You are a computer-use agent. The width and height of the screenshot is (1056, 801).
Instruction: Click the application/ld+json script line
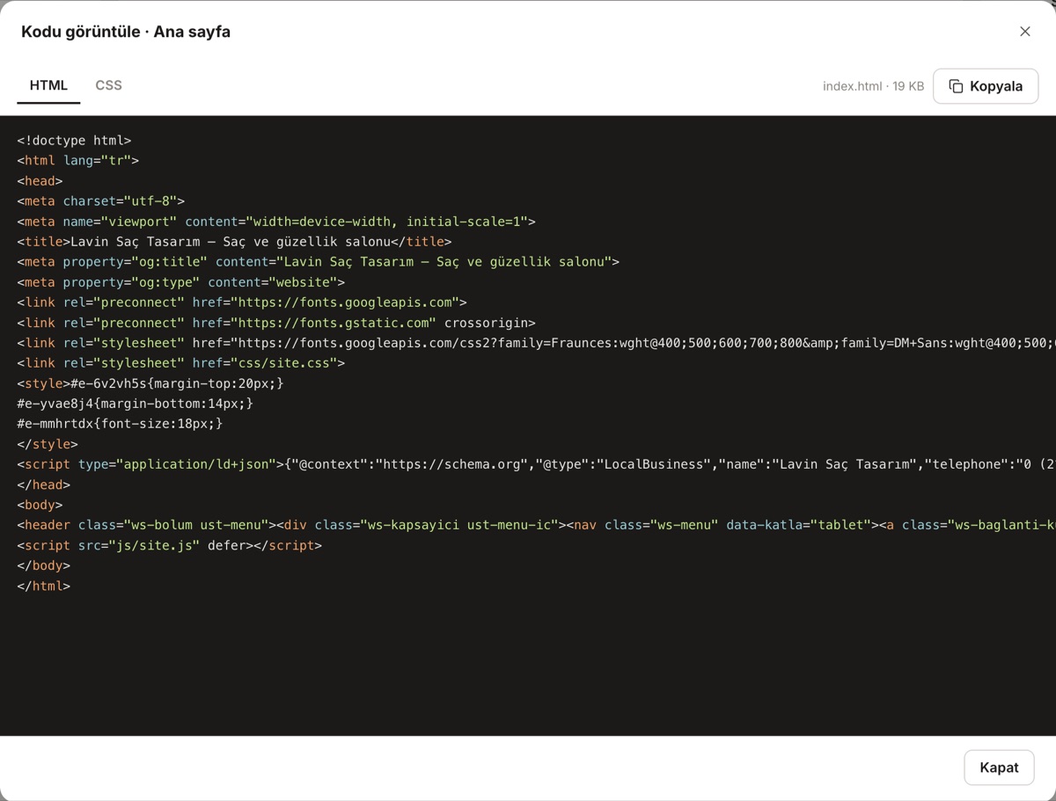point(536,464)
